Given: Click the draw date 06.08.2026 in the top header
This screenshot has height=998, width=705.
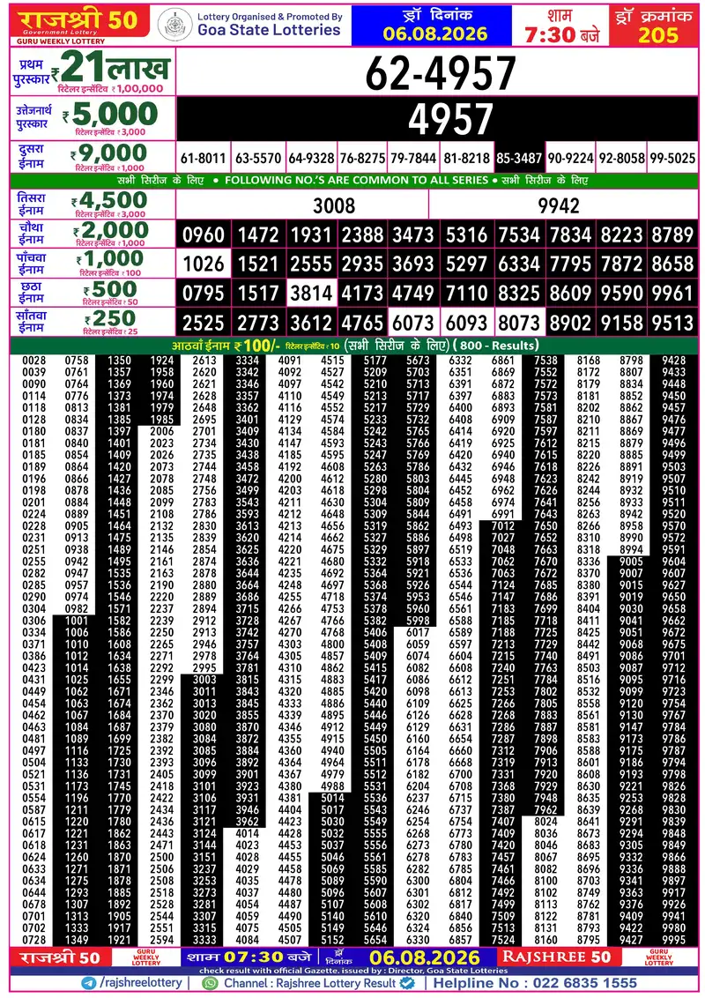Looking at the screenshot, I should [x=435, y=34].
